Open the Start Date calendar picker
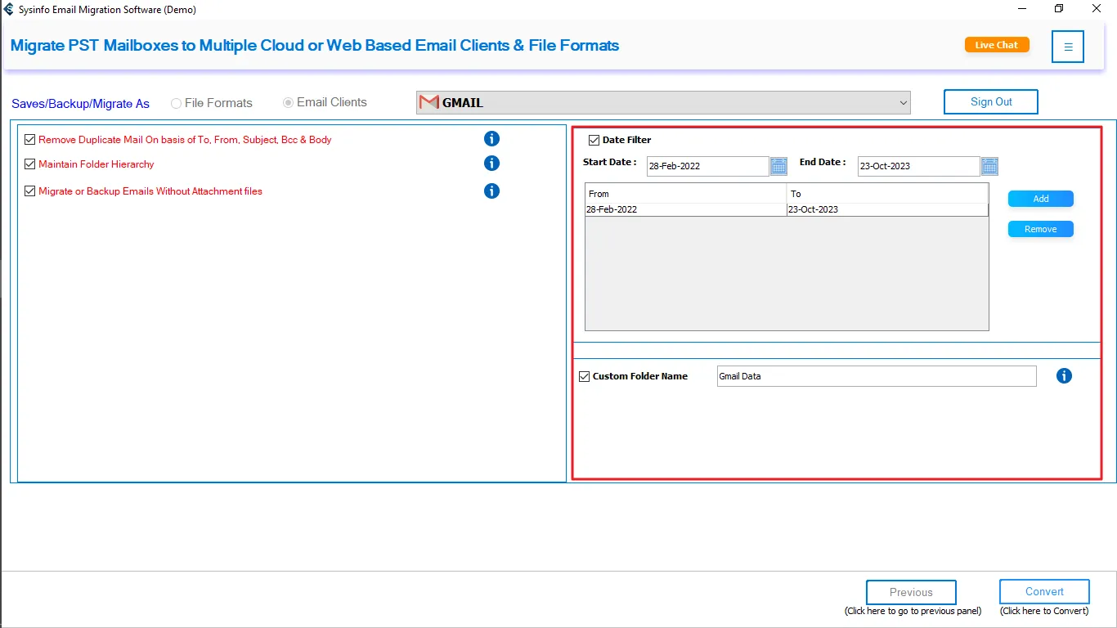Viewport: 1117px width, 628px height. (x=778, y=167)
